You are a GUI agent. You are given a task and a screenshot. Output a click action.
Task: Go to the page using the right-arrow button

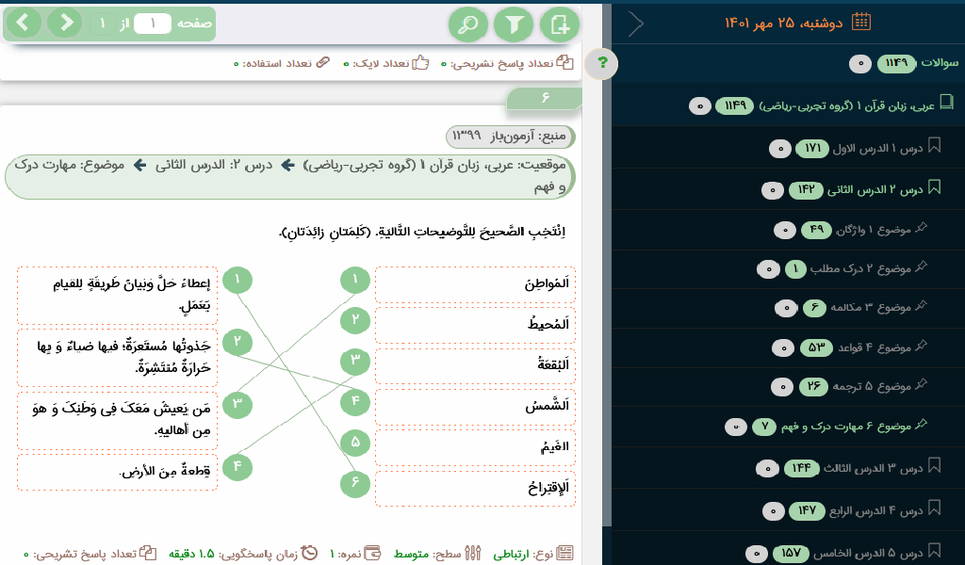point(65,24)
